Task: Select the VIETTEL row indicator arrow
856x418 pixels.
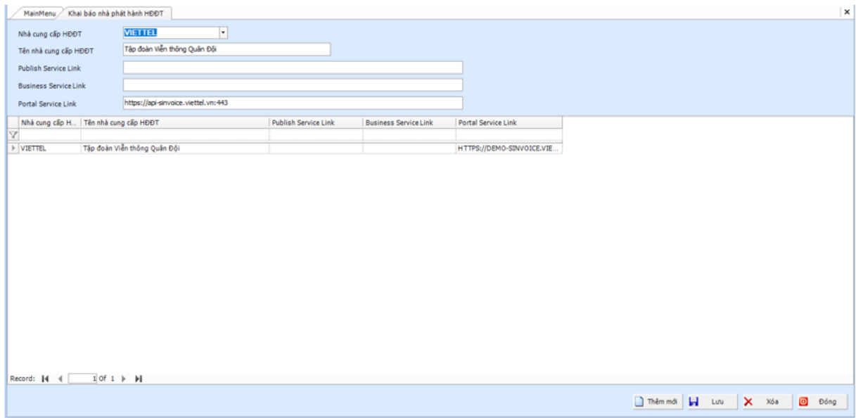Action: click(13, 148)
